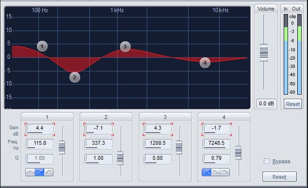Click band 4 gain field -1.7

217,129
